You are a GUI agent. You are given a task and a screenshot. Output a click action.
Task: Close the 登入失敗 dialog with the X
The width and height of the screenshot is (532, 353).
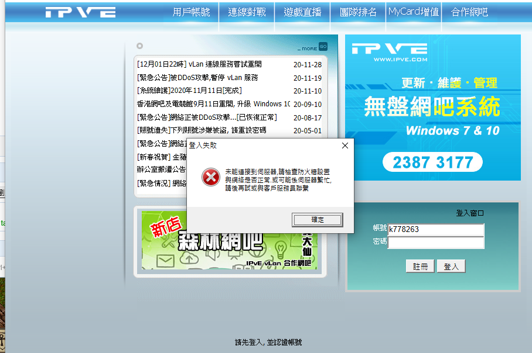tap(345, 146)
